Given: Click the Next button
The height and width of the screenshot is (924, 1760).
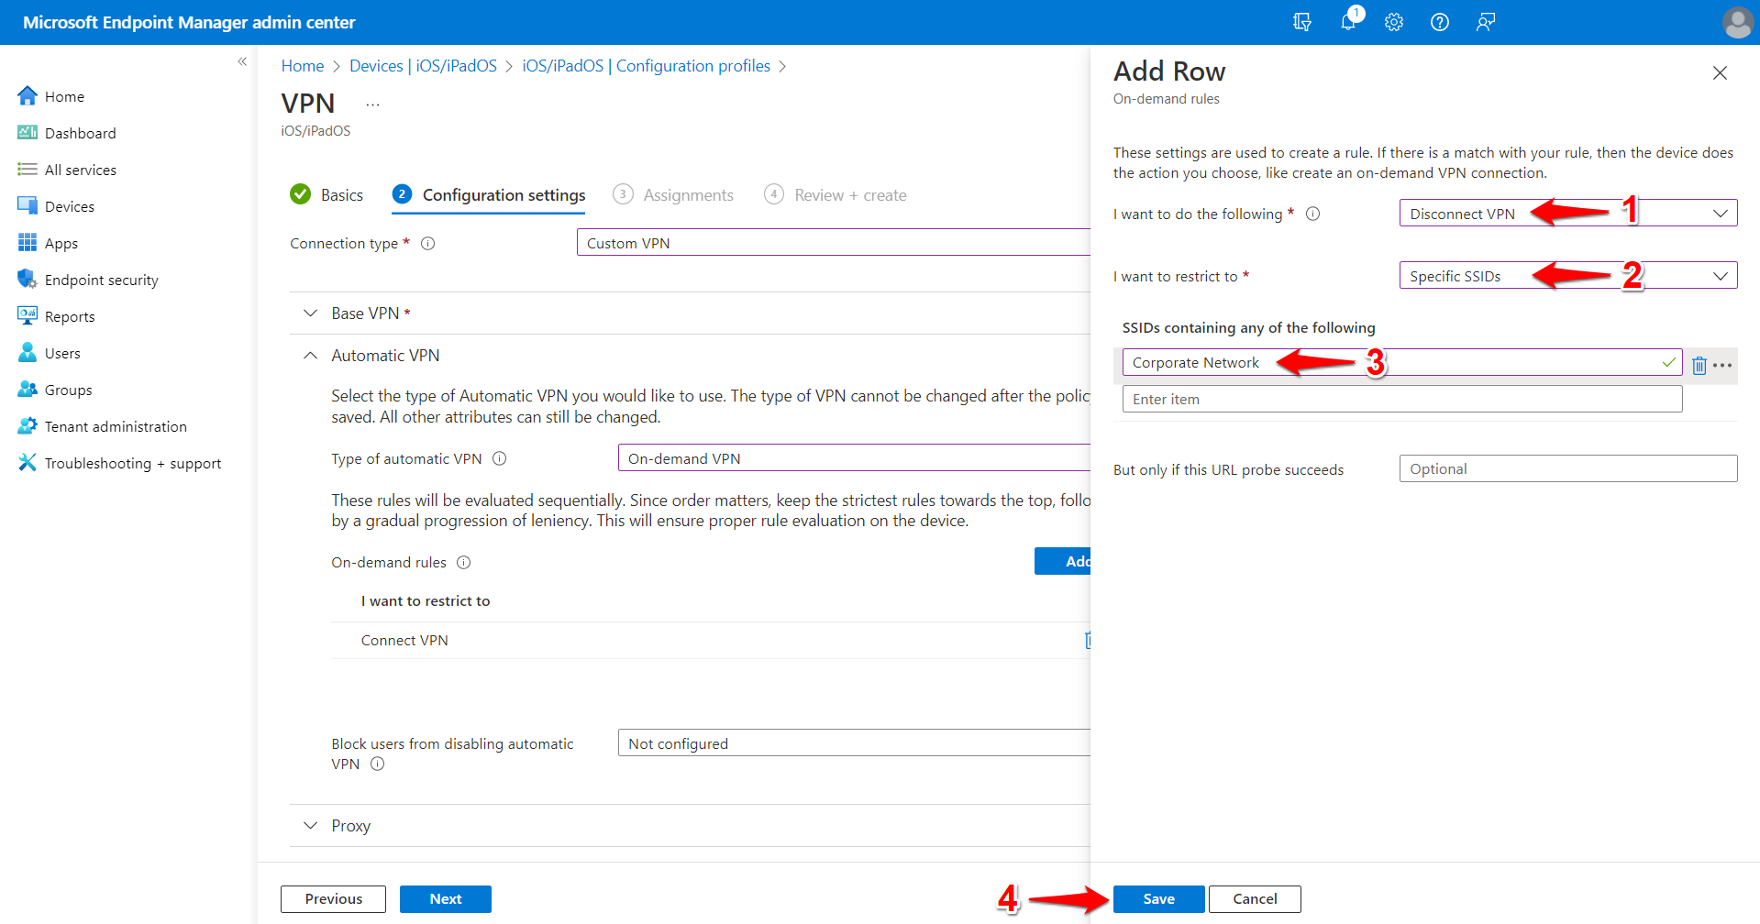Looking at the screenshot, I should click(x=445, y=898).
